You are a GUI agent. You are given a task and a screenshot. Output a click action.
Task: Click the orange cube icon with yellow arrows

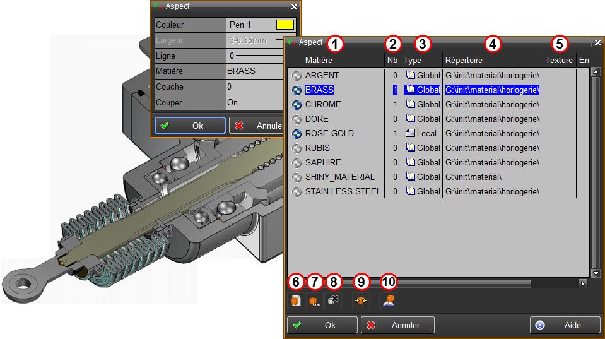(x=361, y=301)
